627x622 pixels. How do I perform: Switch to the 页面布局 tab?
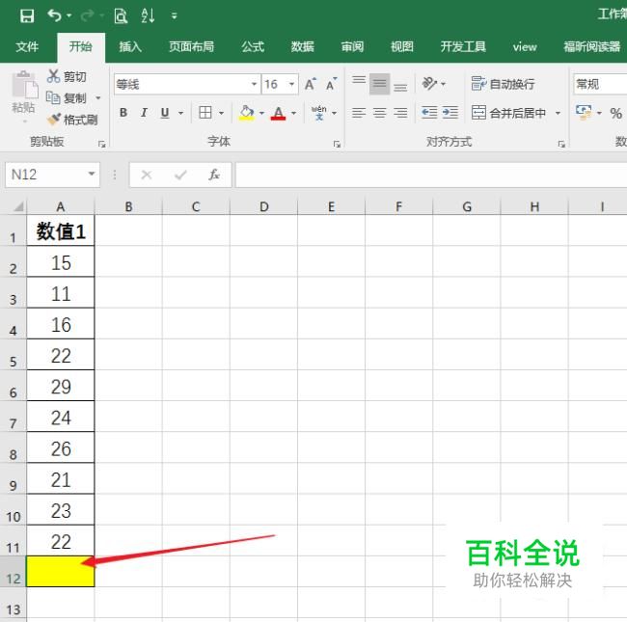(191, 46)
